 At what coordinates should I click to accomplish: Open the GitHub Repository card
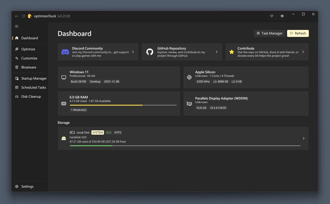[182, 52]
